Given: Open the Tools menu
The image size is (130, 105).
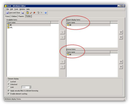Looking at the screenshot, I should (16, 9).
